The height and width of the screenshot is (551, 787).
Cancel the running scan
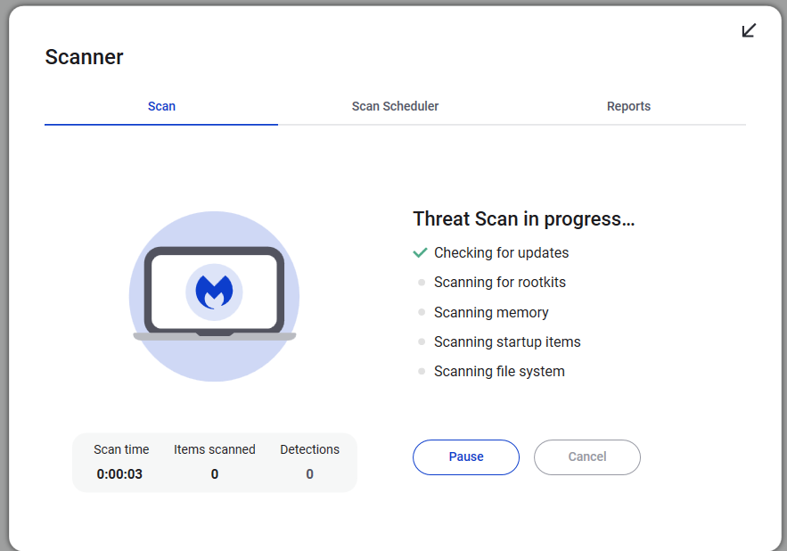click(x=587, y=457)
